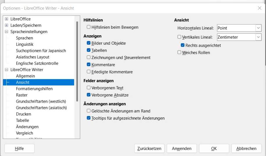This screenshot has height=156, width=266.
Task: Uncheck Bilder und Objekte
Action: click(89, 43)
